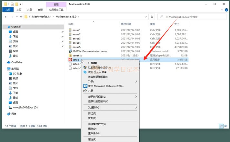Screen dimensions: 230x142
Task: Switch to details view in status bar
Action: point(221,126)
